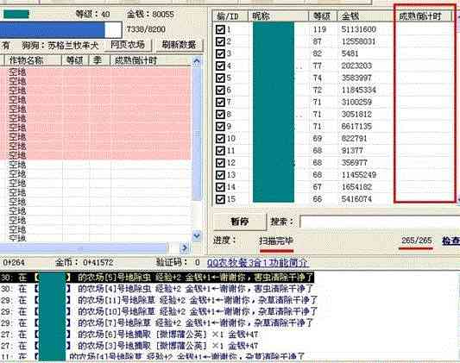Toggle the checkbox for friend row 4
460x363 pixels.
click(220, 66)
